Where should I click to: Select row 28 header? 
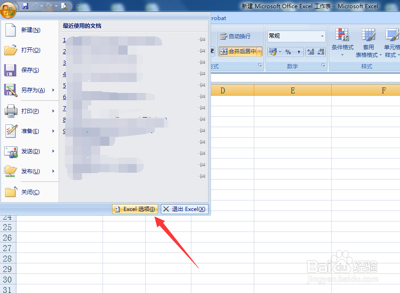[x=8, y=258]
